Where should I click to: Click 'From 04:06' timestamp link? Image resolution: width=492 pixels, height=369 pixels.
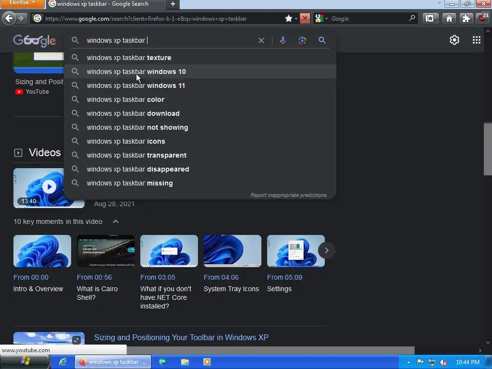click(221, 277)
